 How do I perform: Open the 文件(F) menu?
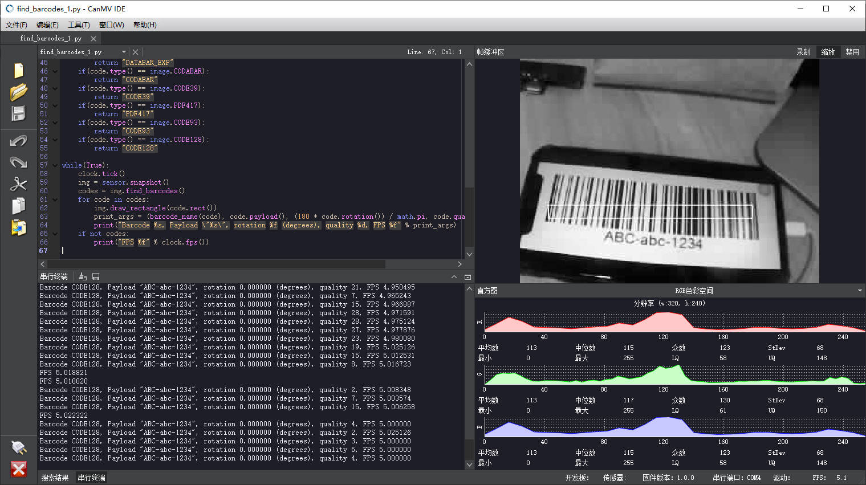(x=17, y=25)
